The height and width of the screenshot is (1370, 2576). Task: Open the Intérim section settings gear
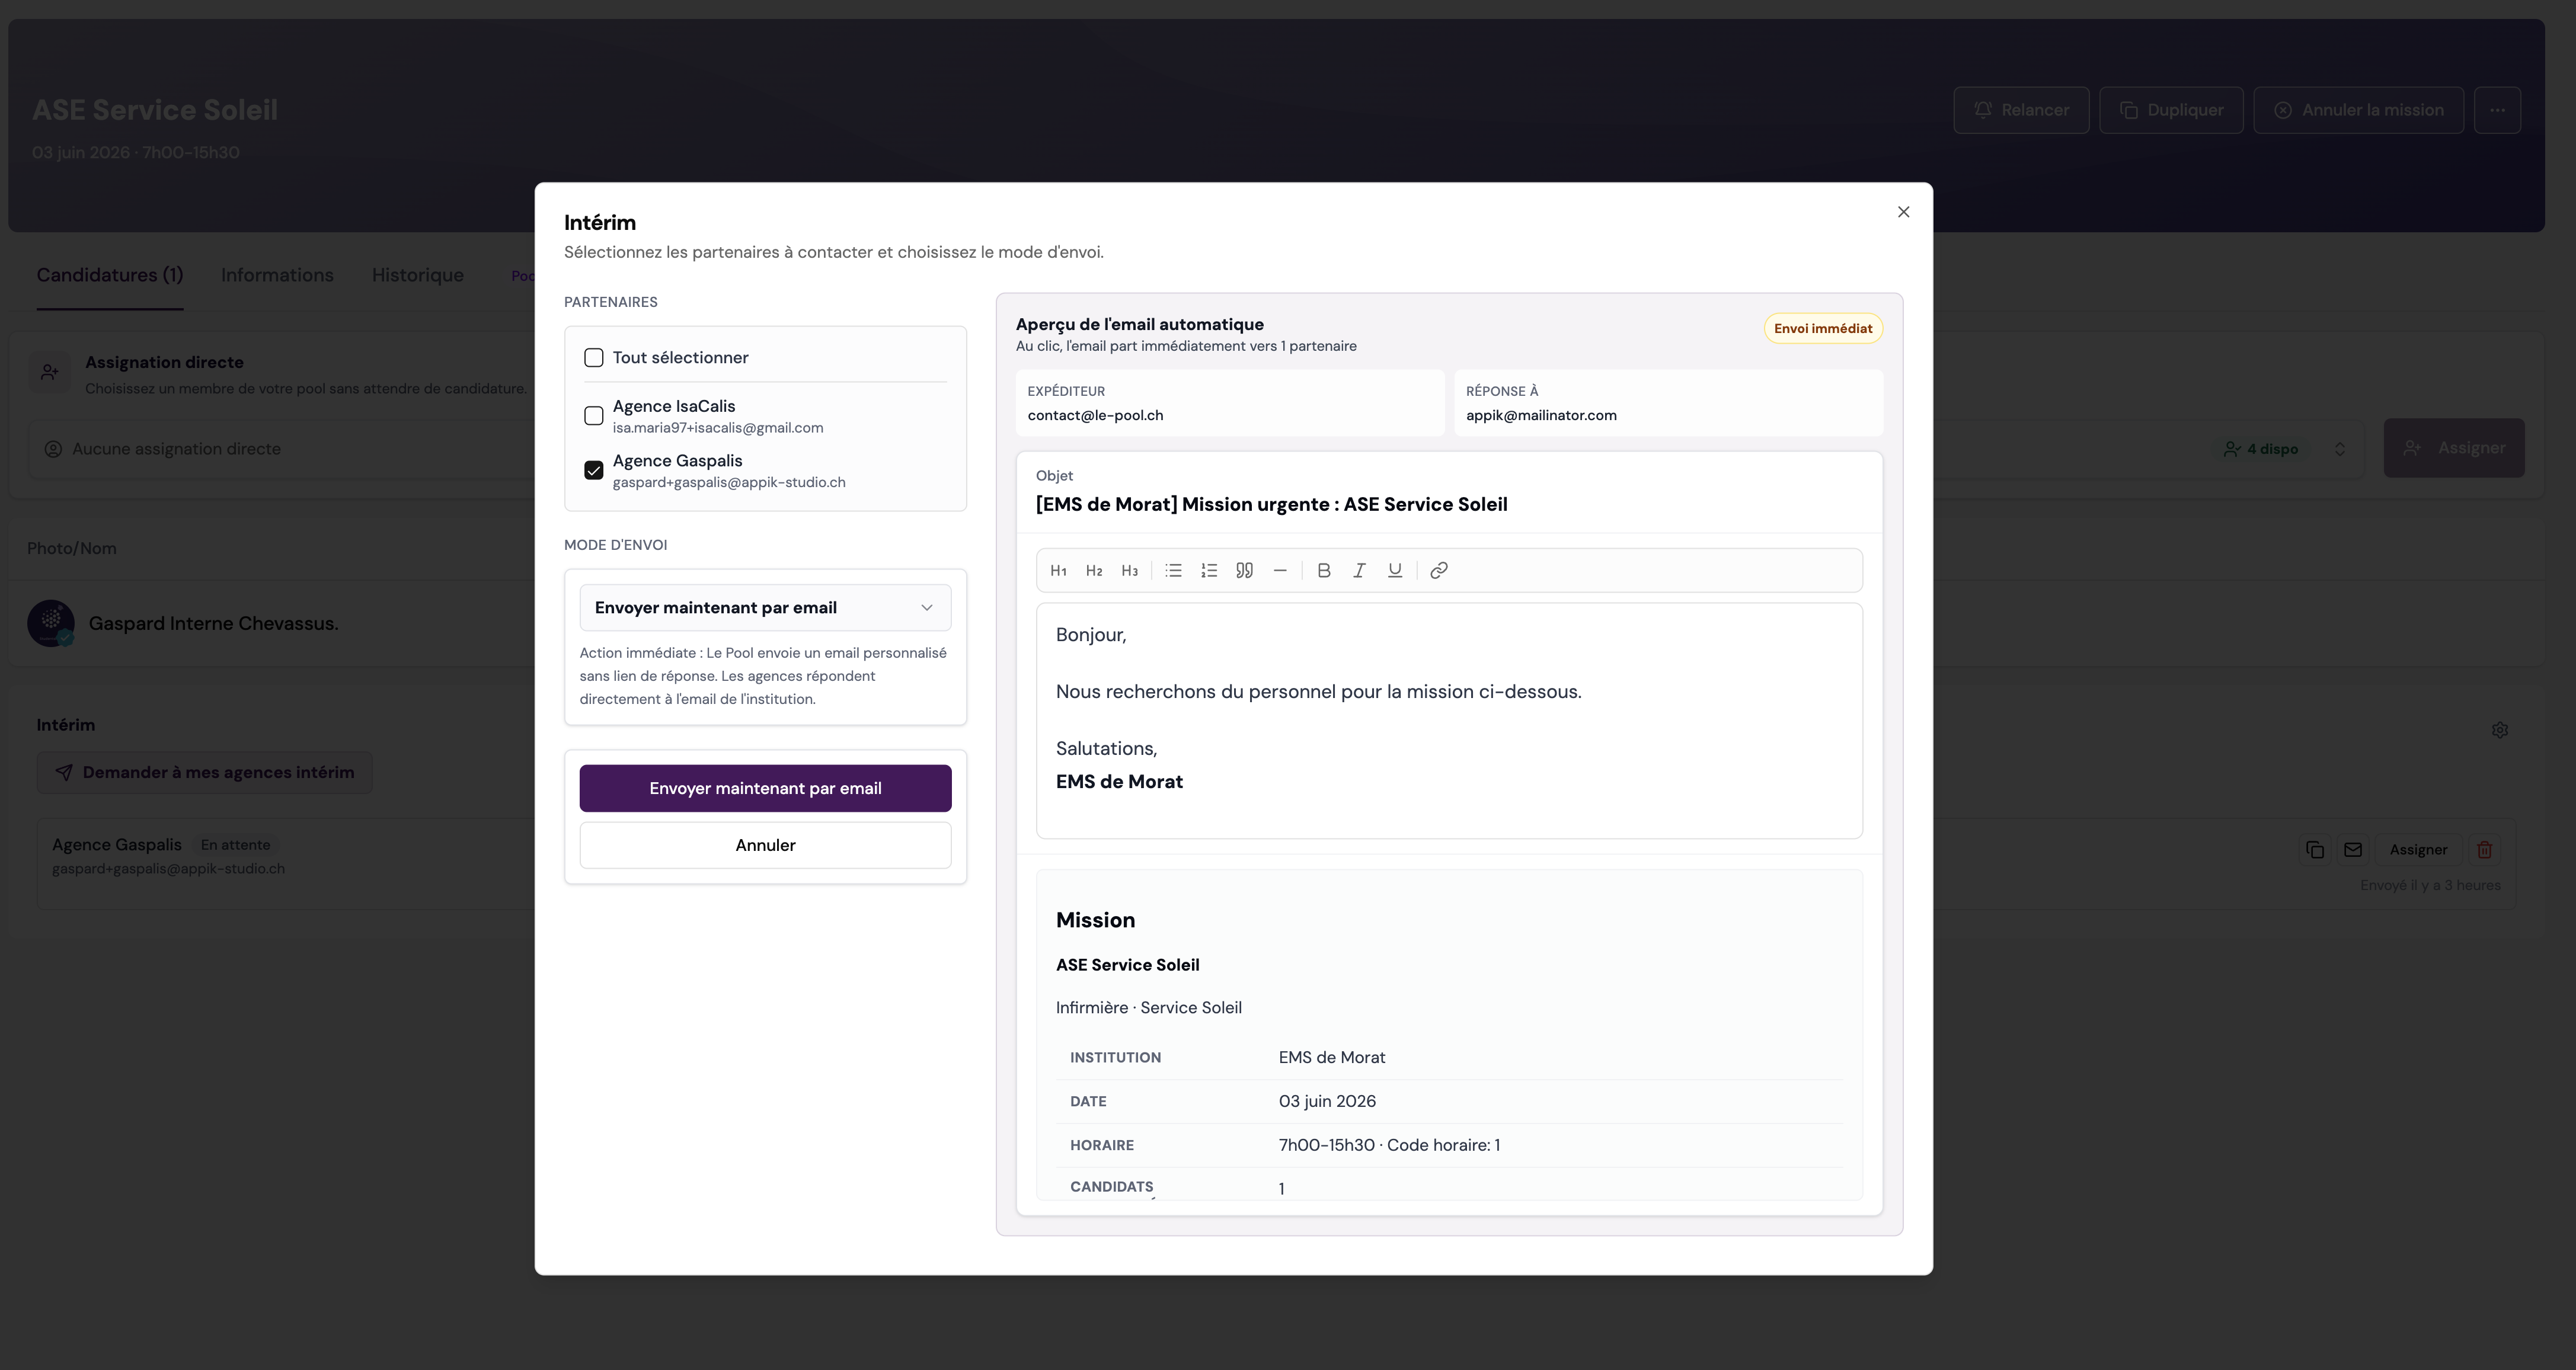pos(2499,730)
